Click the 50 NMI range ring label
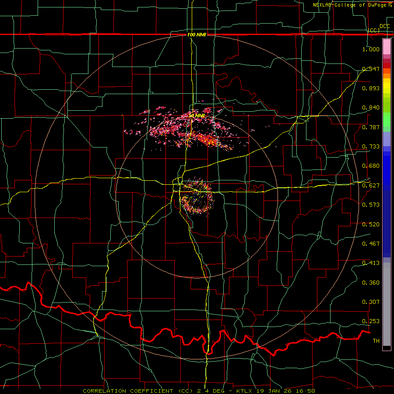394x394 pixels. [x=197, y=116]
